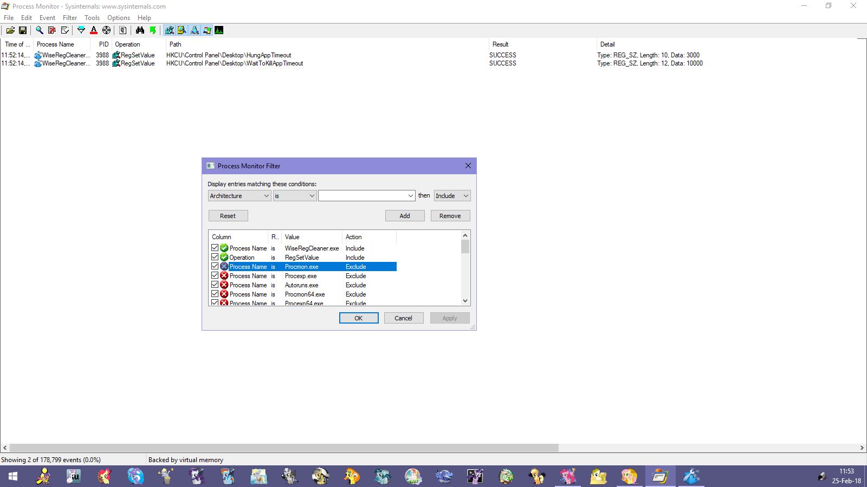Open the Include action dropdown

[x=452, y=196]
